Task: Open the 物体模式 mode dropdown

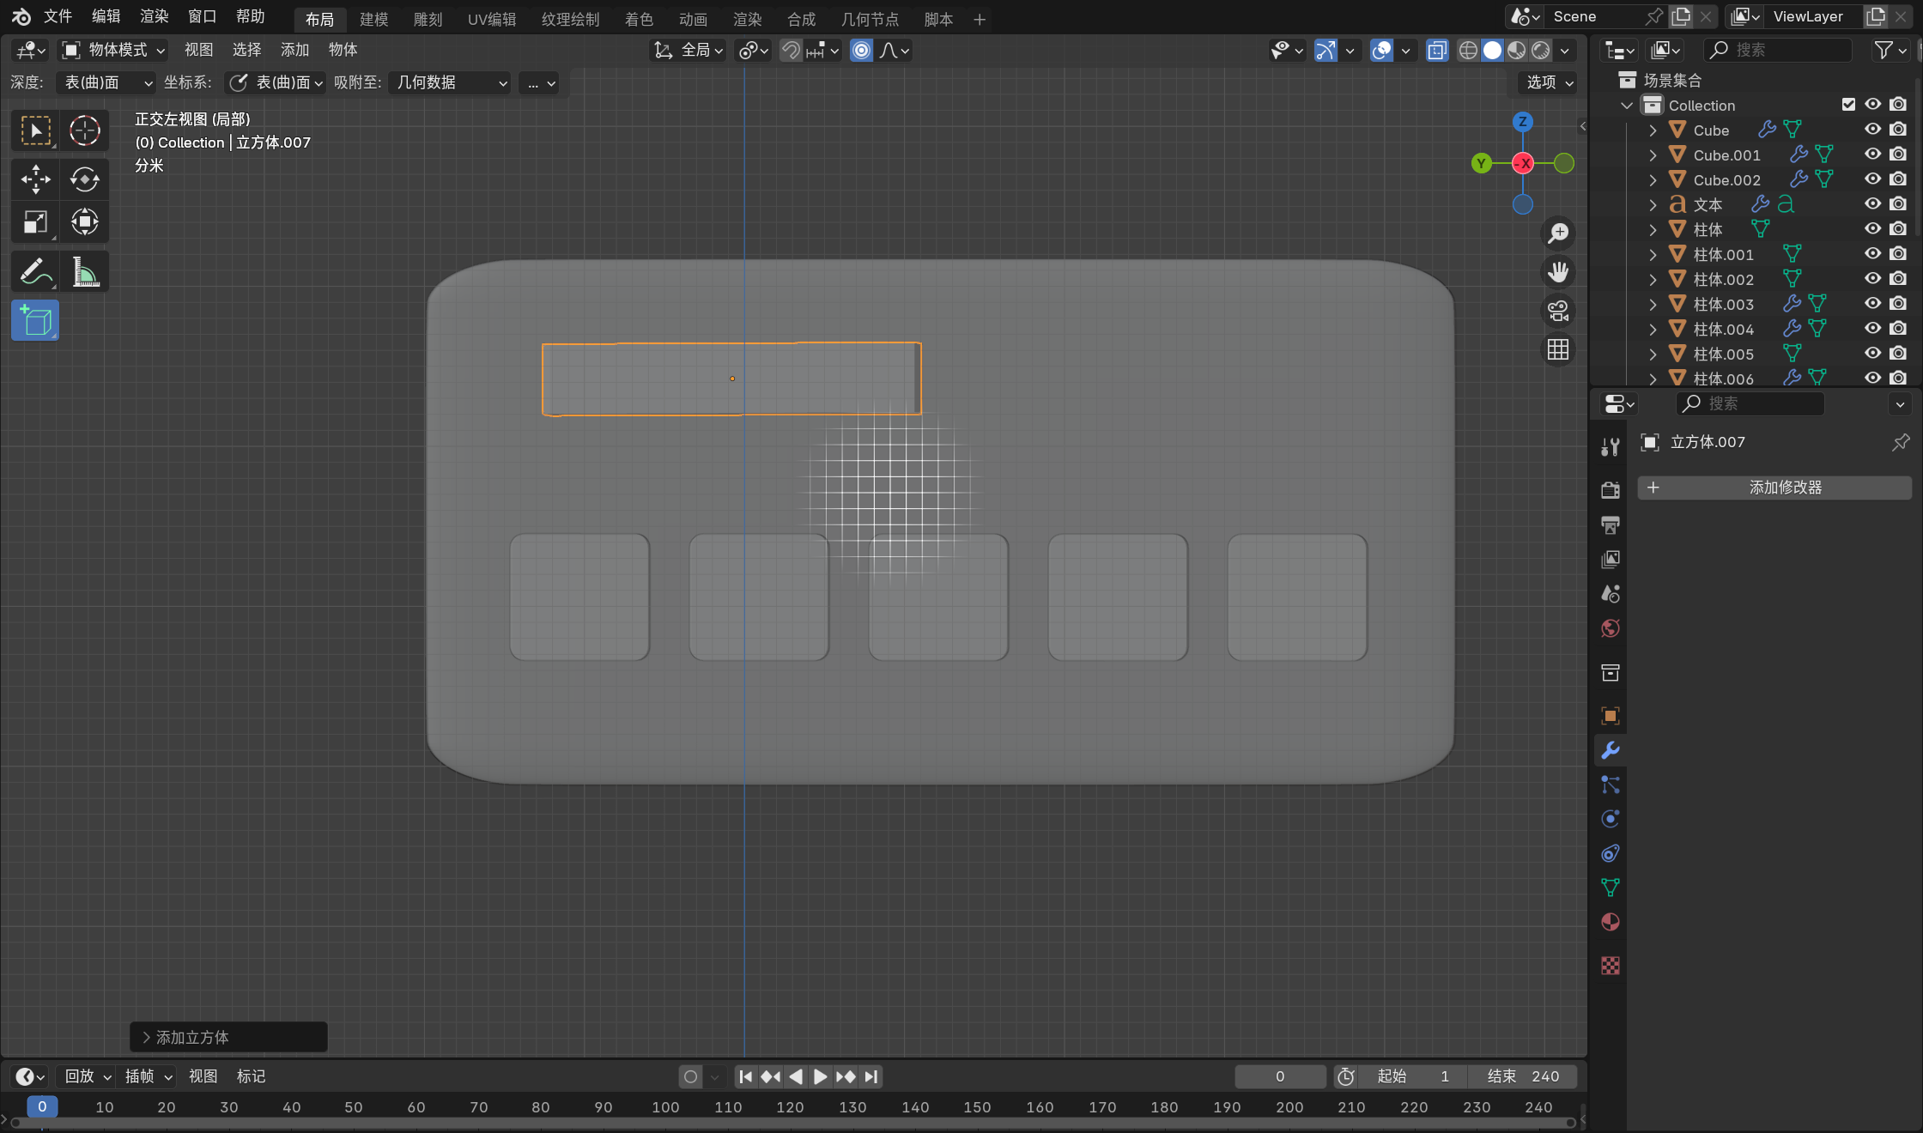Action: click(113, 51)
